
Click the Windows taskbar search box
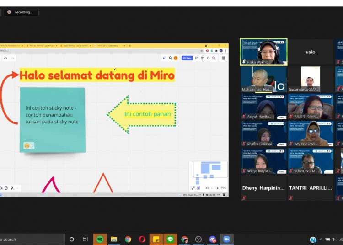click(32, 240)
